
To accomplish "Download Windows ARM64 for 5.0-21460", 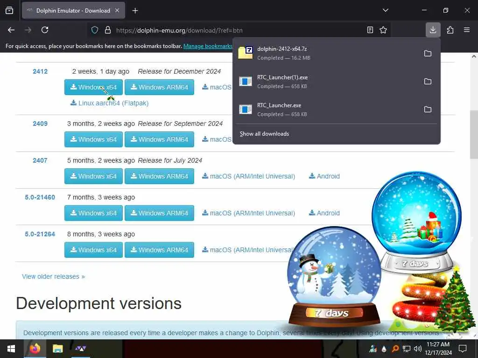I will coord(160,213).
